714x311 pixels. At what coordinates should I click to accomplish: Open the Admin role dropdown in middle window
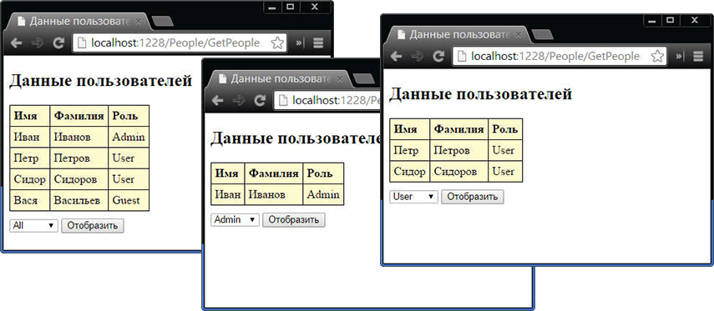235,219
